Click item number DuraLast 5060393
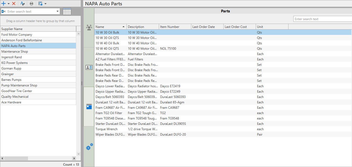The image size is (352, 167). tap(173, 97)
